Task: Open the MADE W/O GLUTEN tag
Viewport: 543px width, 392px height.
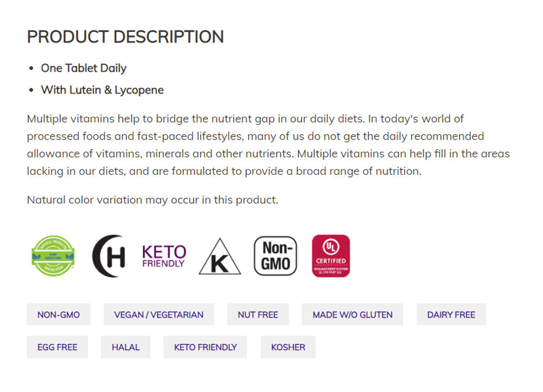Action: pyautogui.click(x=352, y=314)
